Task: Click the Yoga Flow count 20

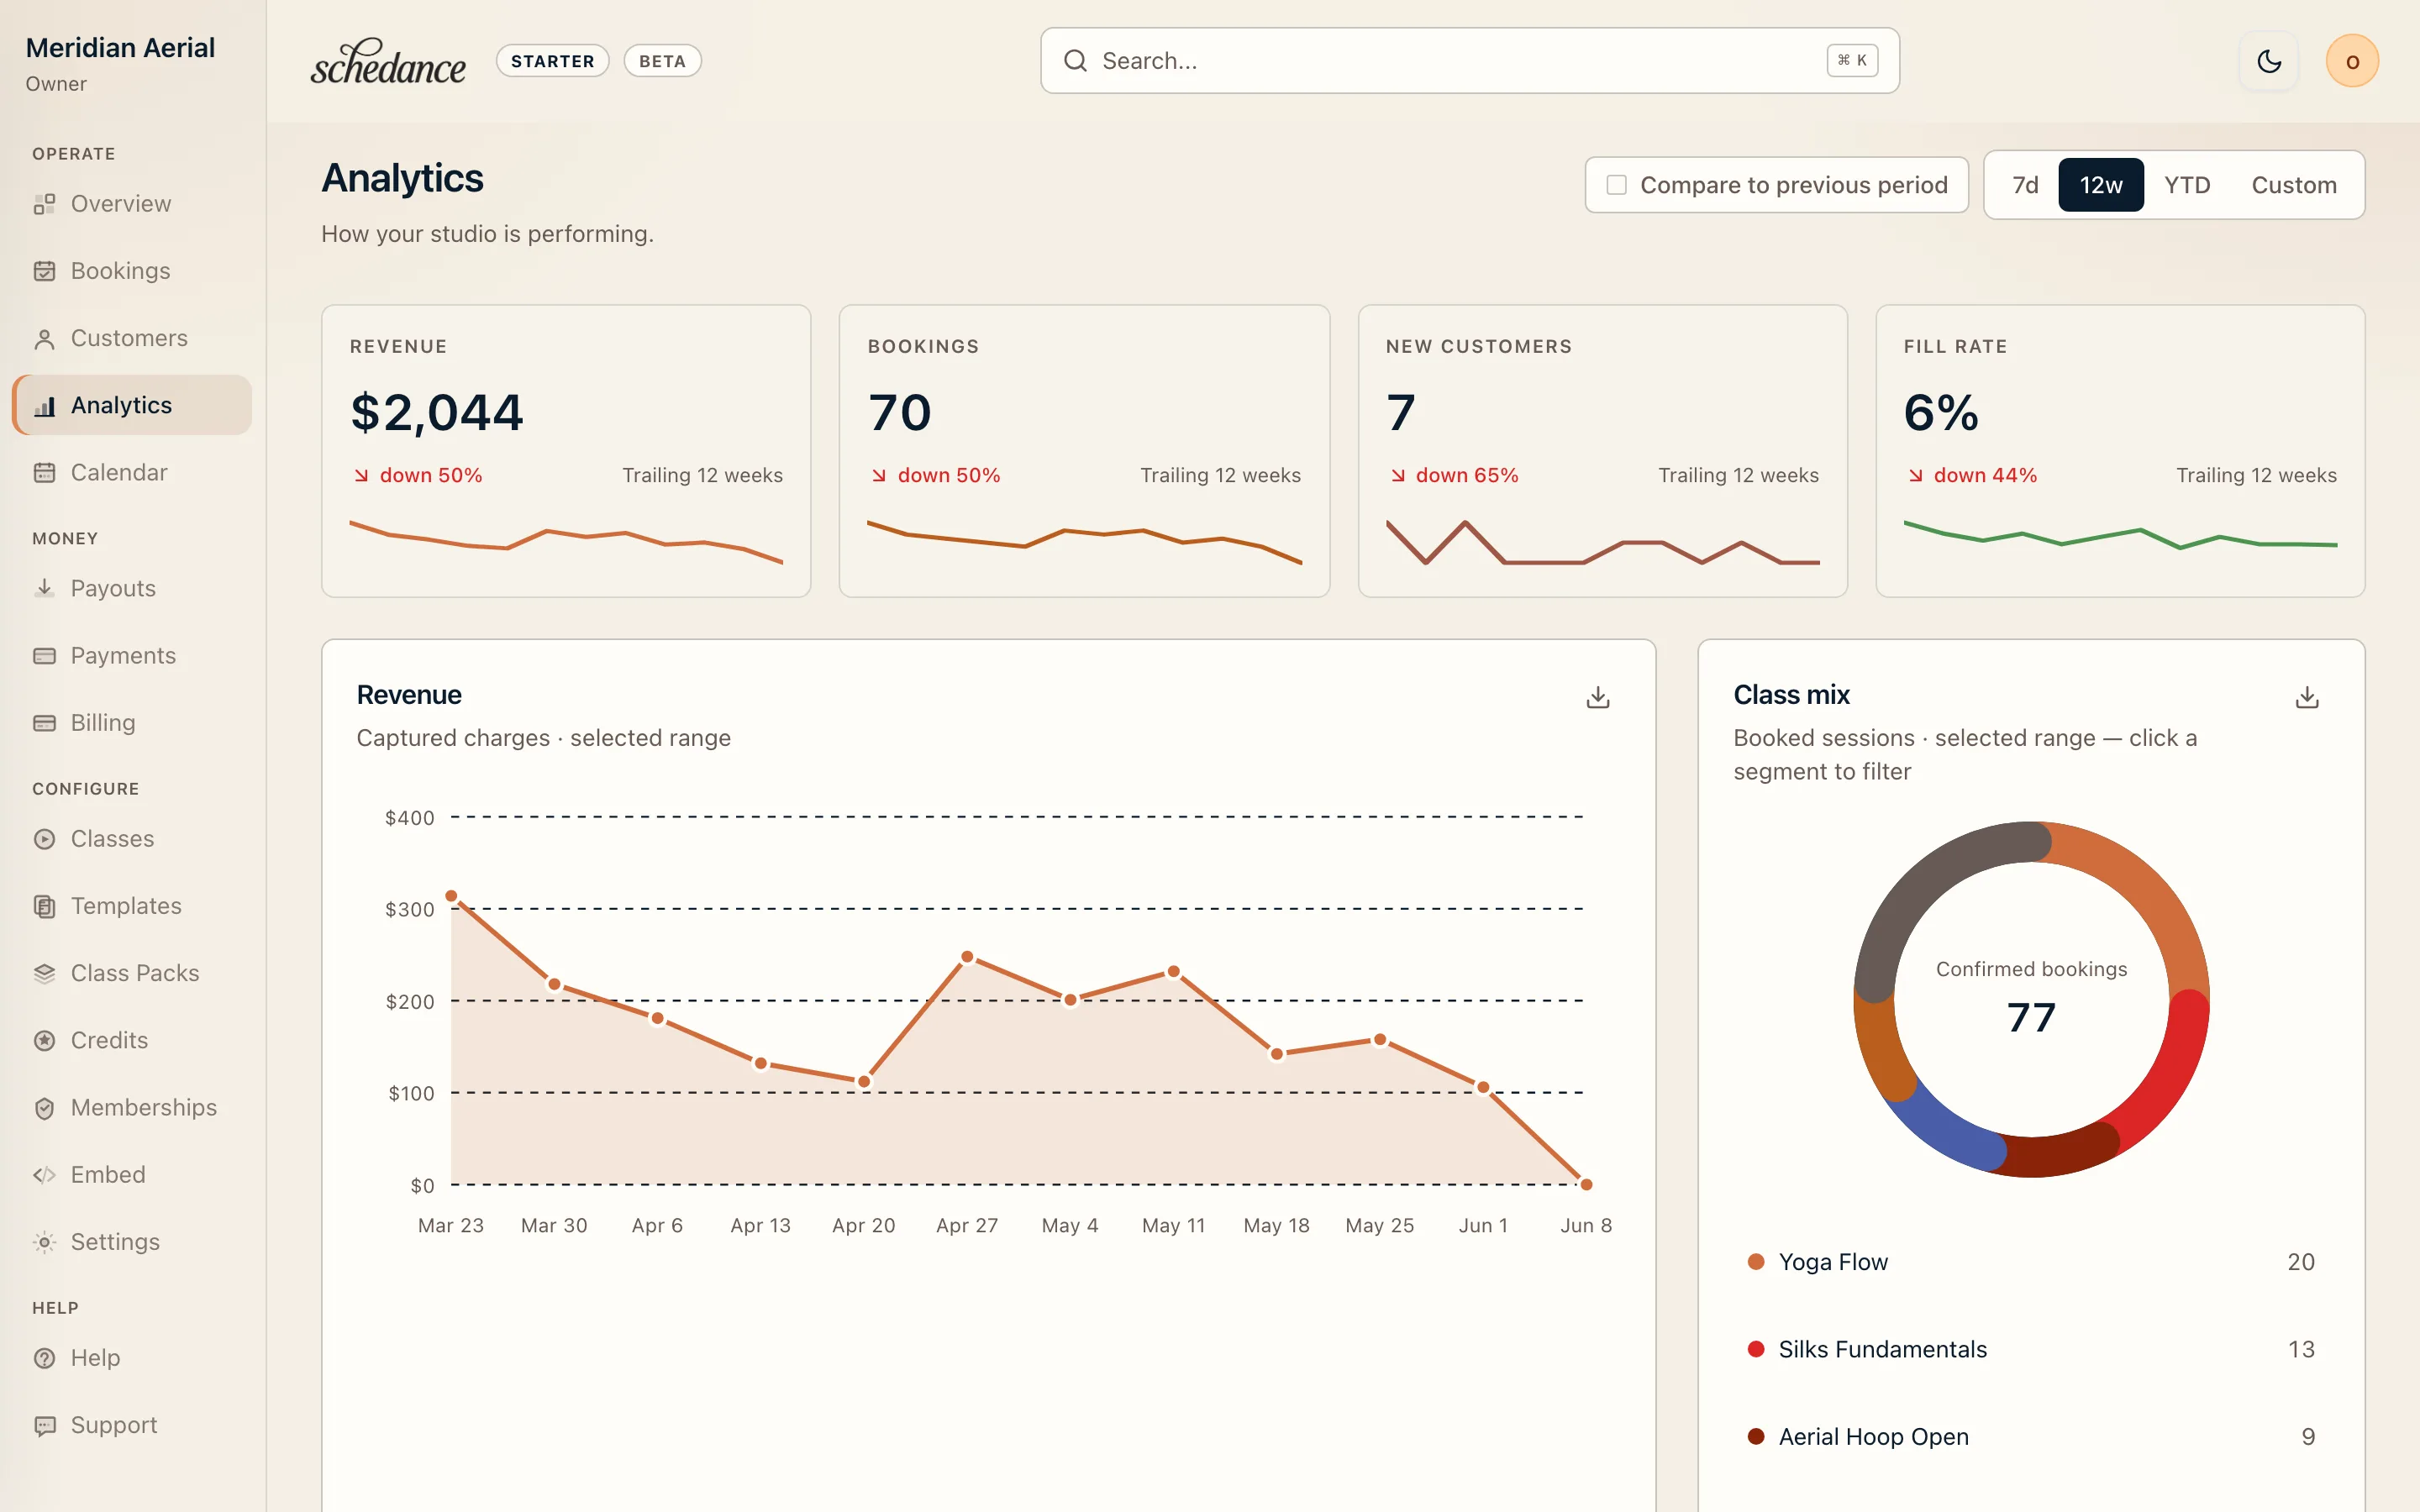Action: click(2300, 1262)
